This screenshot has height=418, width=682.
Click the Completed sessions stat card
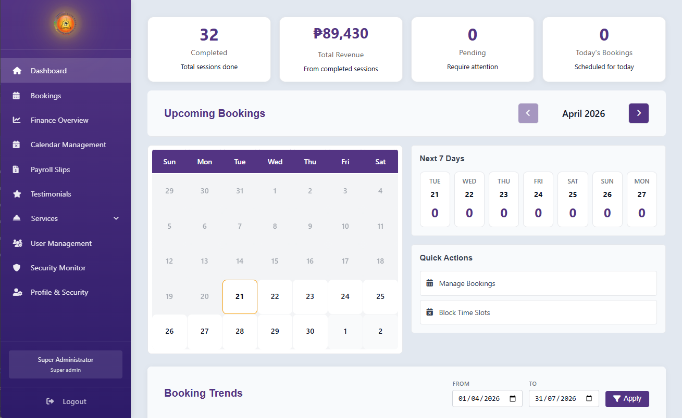click(209, 49)
